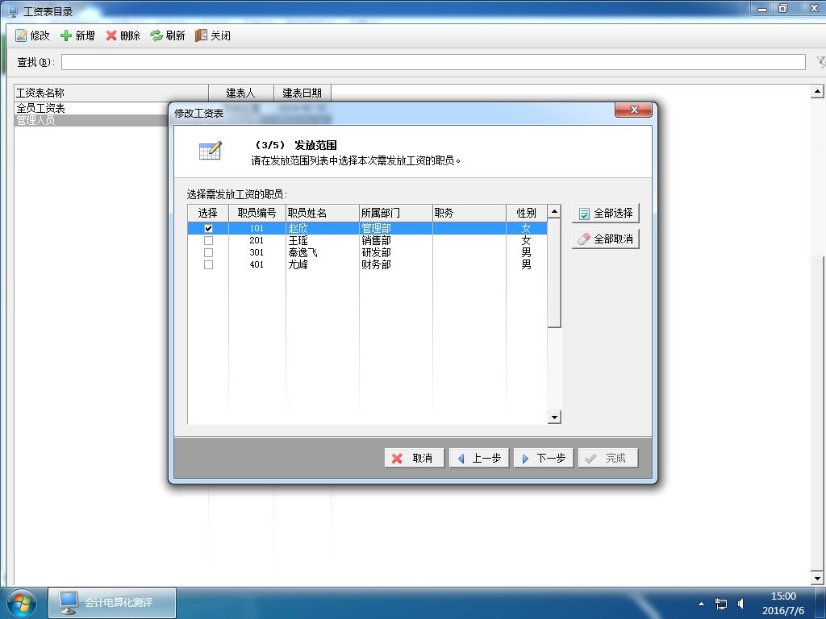This screenshot has height=619, width=826.
Task: Click the 性别 column header
Action: pyautogui.click(x=526, y=213)
